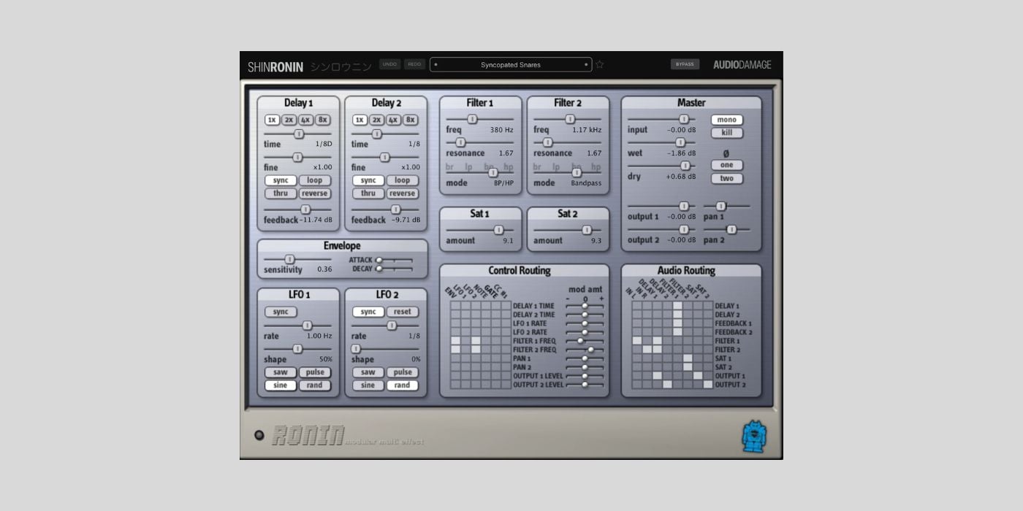
Task: Enable loop in Delay 2
Action: click(403, 180)
